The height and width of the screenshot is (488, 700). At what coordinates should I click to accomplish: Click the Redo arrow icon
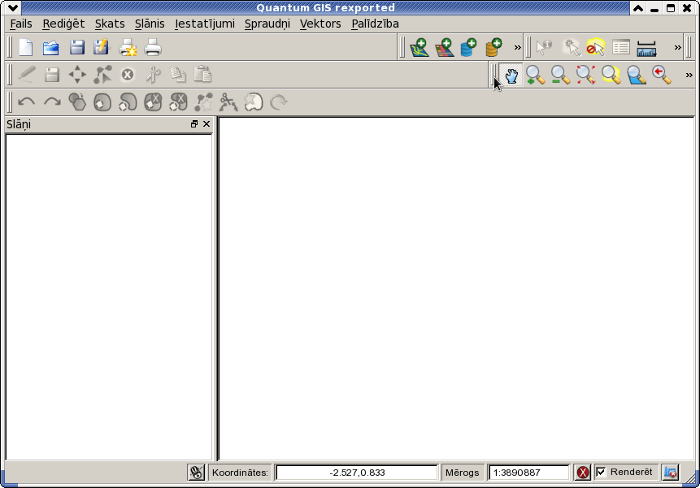click(x=52, y=102)
